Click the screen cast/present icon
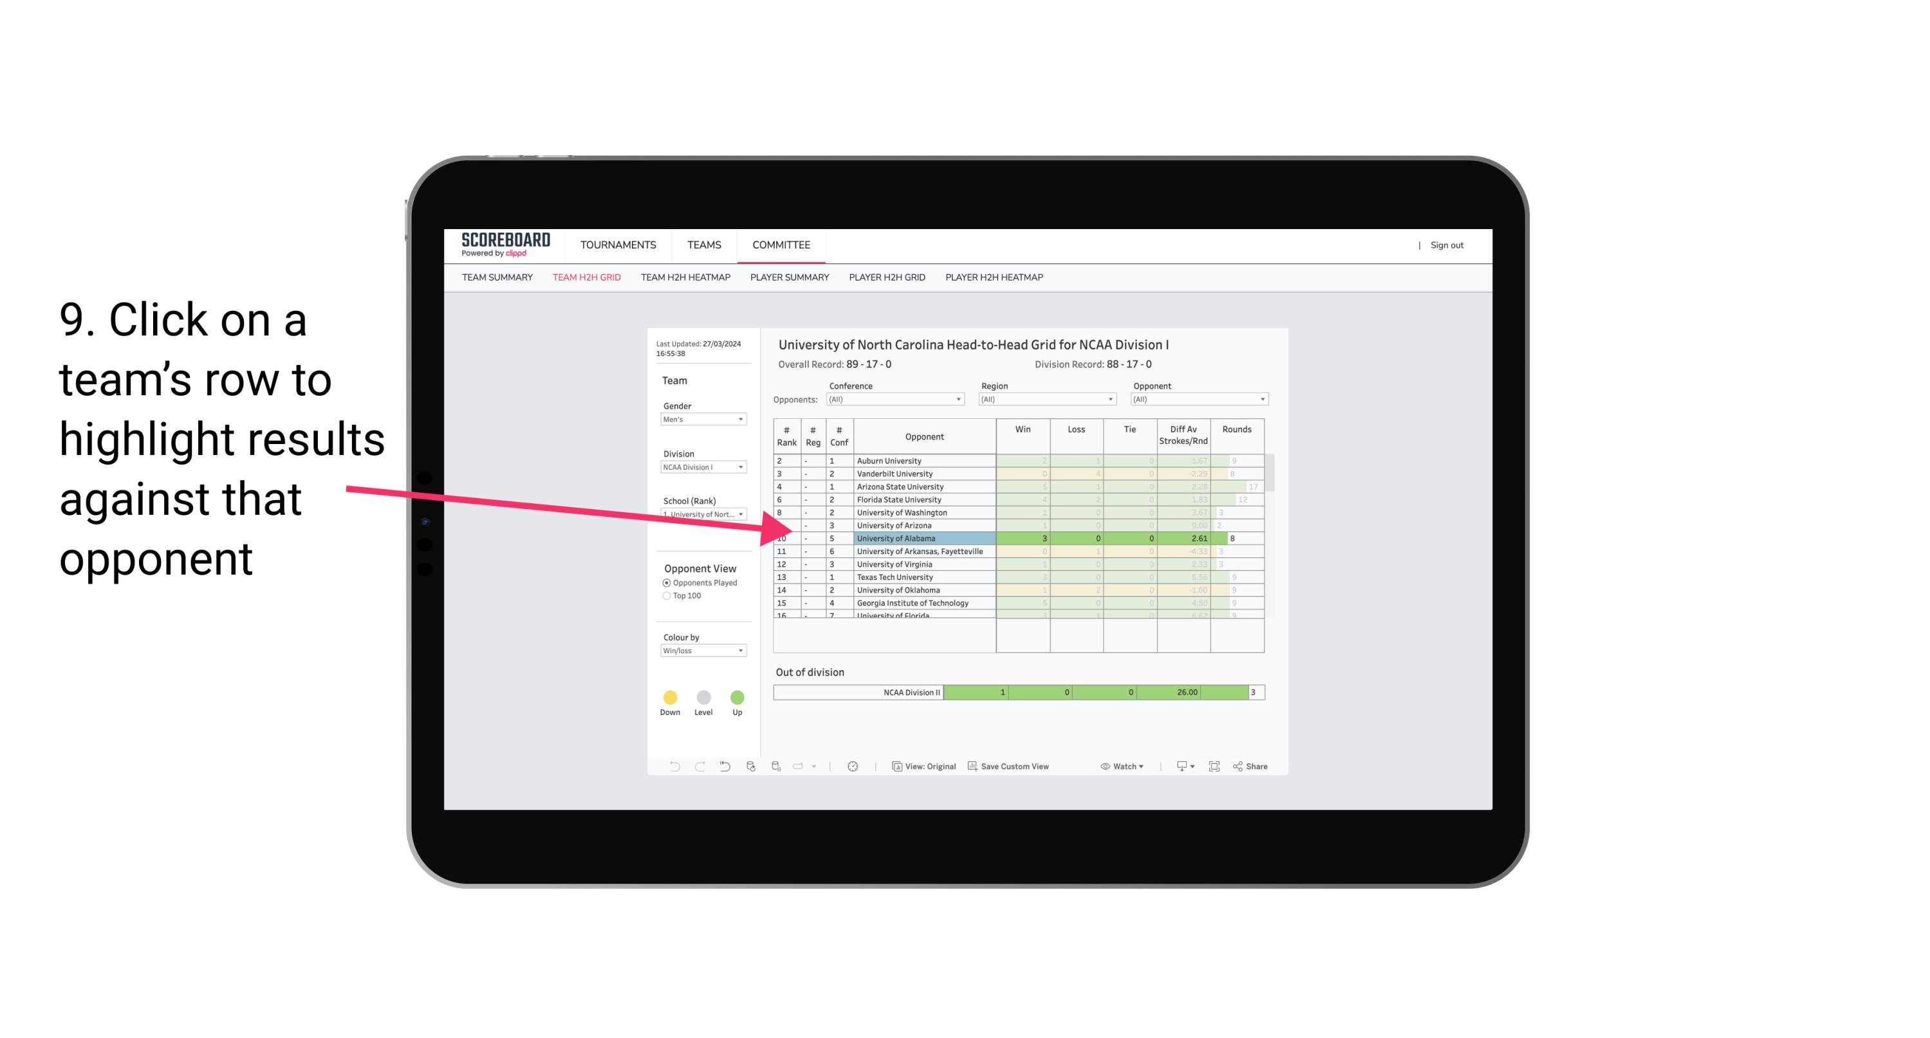This screenshot has width=1930, height=1038. pos(1178,767)
